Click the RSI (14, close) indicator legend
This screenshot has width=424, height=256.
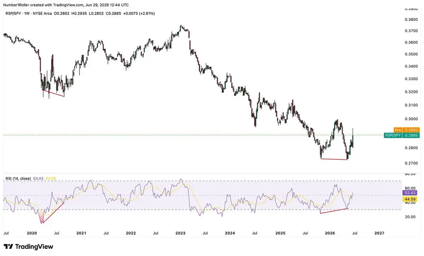[18, 179]
